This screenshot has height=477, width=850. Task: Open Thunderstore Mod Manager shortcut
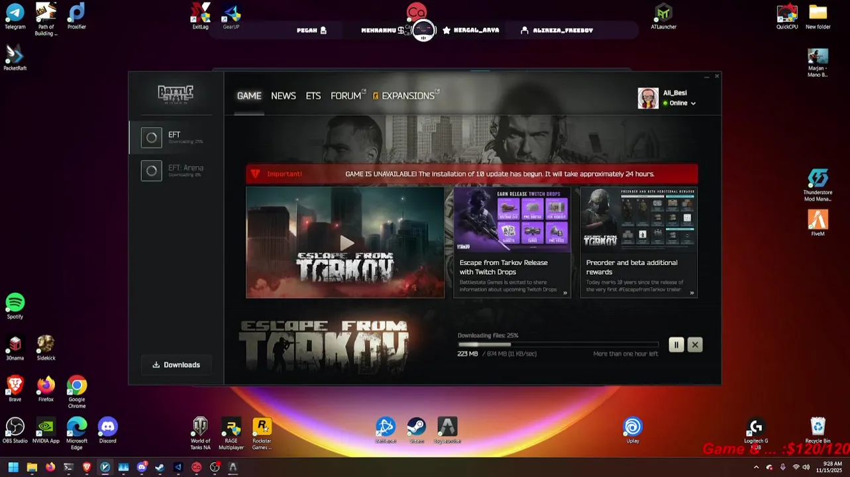point(818,185)
